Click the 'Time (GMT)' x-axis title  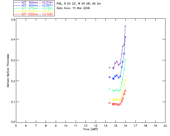90,129
